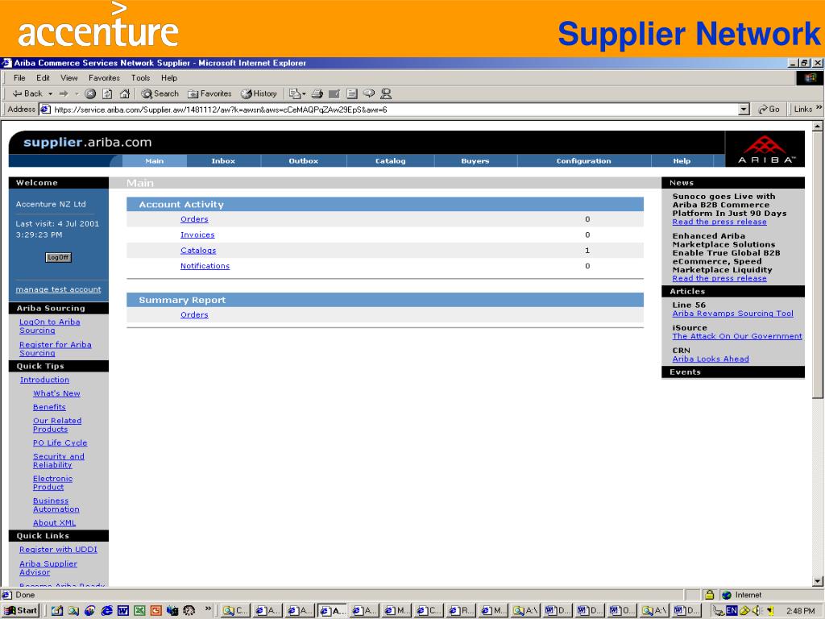Open the manage test account link
The width and height of the screenshot is (825, 619).
tap(58, 289)
